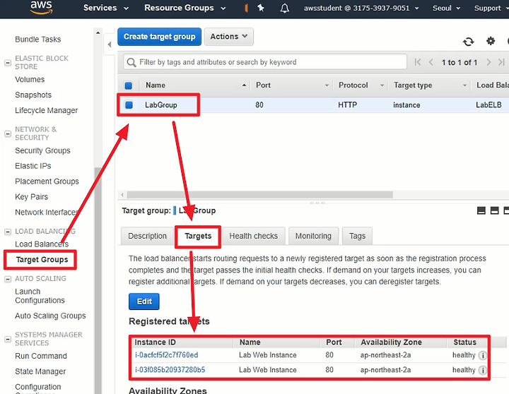Show info for the i-0acfcf5f2c7f760ed healthy status
Viewport: 509px width, 394px height.
tap(483, 355)
